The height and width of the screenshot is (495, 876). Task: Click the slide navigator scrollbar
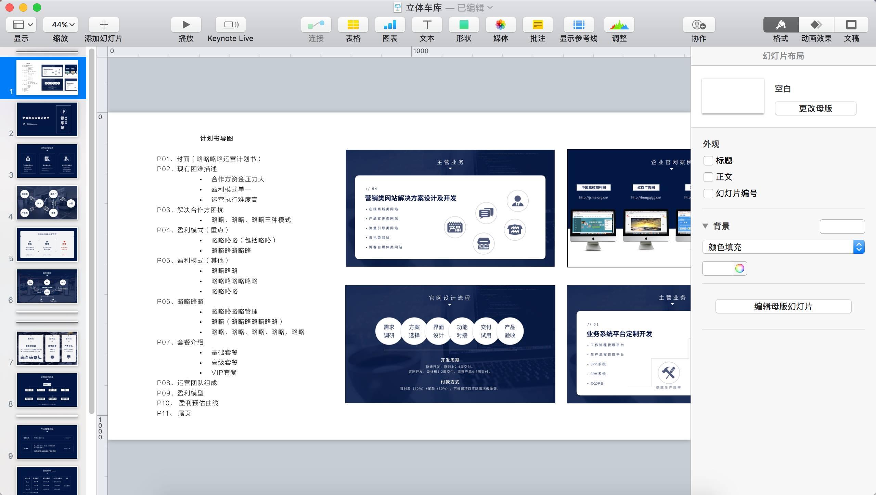[91, 231]
